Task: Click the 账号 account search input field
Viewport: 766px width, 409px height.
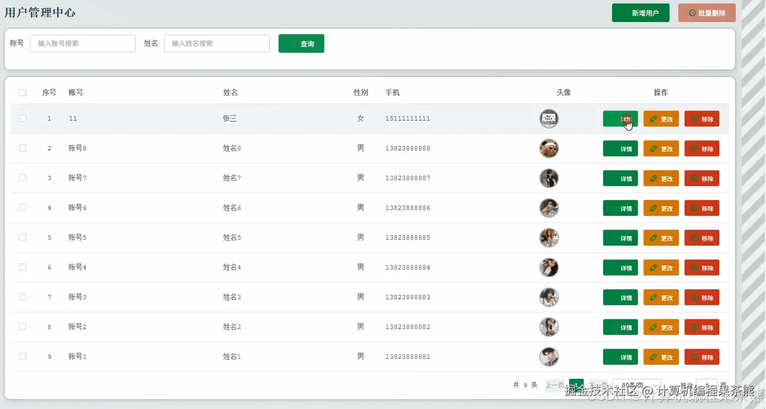Action: tap(82, 43)
